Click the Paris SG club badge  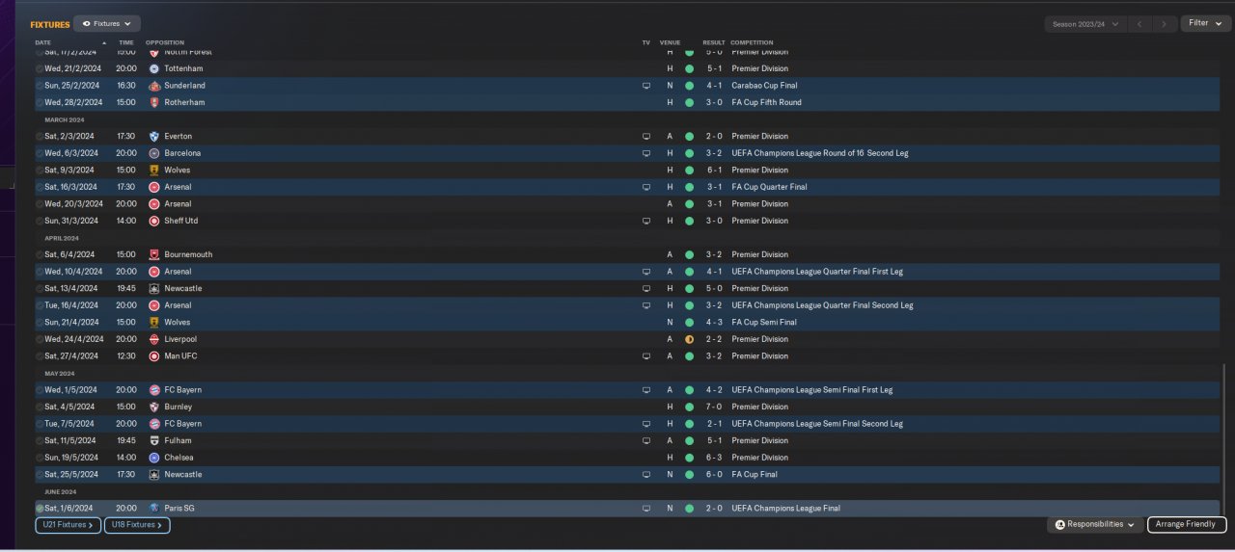(154, 508)
